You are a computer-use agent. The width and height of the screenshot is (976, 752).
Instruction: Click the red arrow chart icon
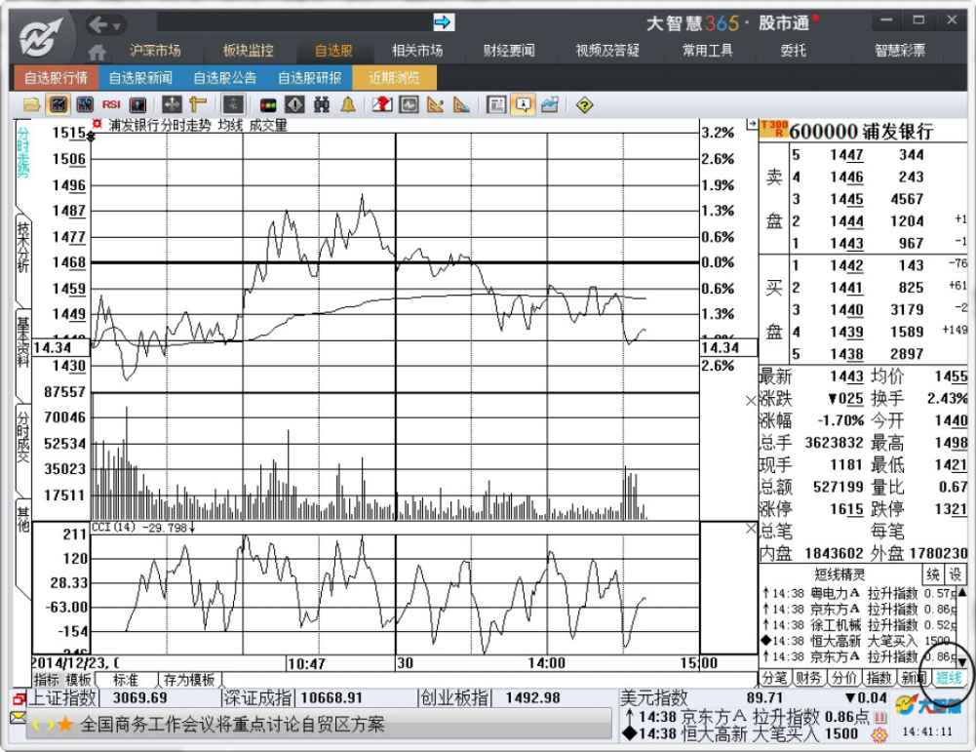pyautogui.click(x=382, y=104)
